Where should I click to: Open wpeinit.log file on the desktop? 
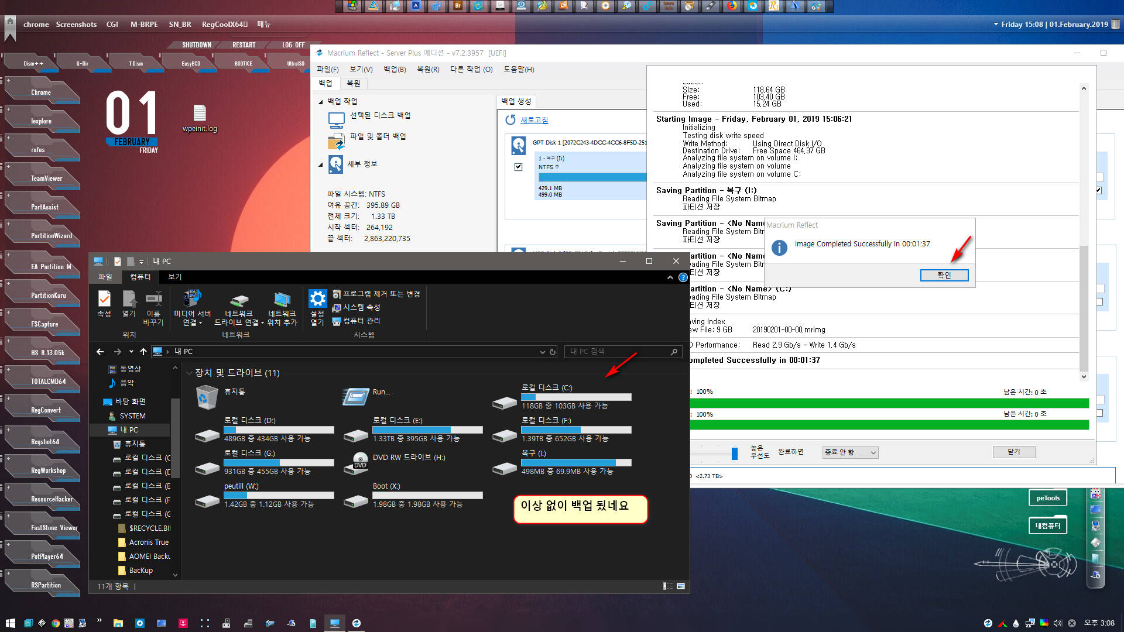pos(200,118)
